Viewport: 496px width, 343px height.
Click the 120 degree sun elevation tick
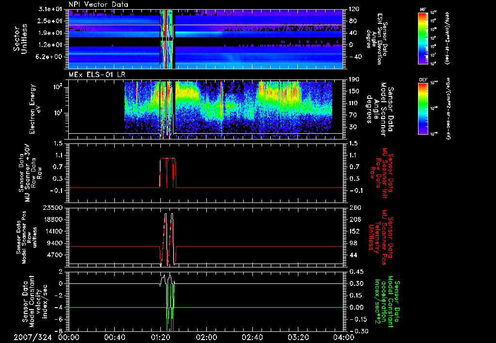pos(354,9)
